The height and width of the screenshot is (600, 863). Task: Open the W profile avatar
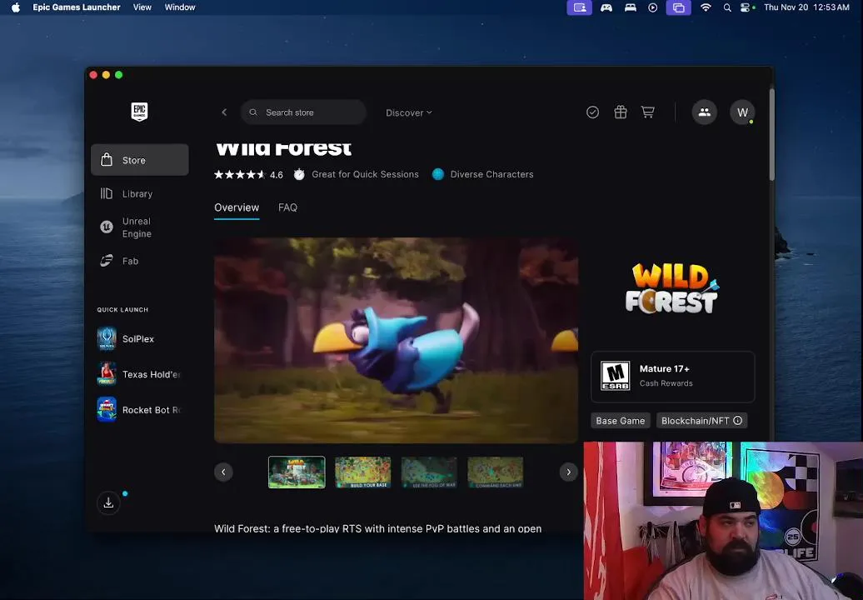coord(742,112)
